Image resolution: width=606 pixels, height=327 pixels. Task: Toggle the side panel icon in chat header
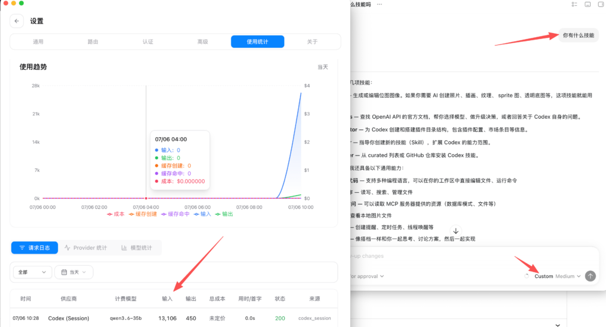coord(601,5)
